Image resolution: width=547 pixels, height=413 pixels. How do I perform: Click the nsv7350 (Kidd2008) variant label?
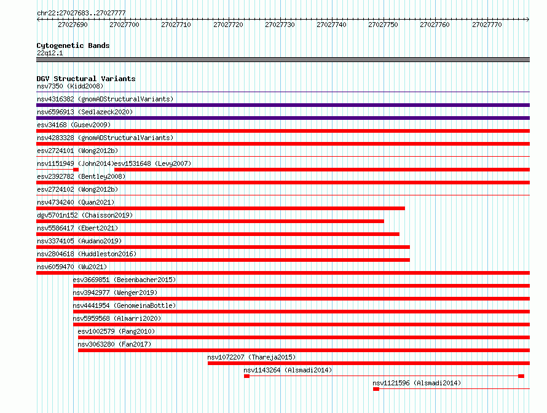pyautogui.click(x=70, y=86)
